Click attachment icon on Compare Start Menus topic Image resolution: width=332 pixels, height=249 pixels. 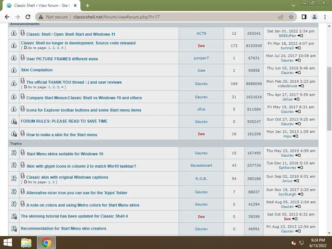tap(23, 96)
